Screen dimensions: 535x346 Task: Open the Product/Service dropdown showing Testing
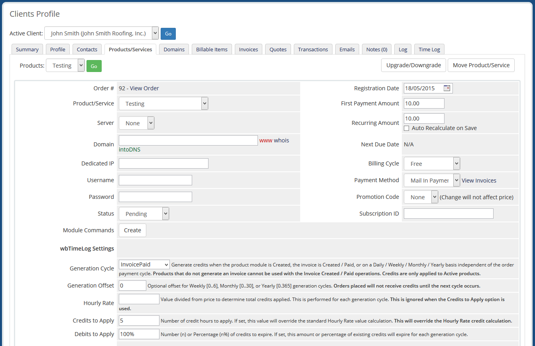pos(163,103)
